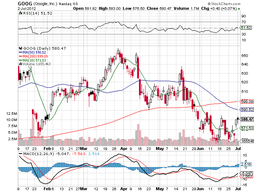The image size is (254, 192).
Task: Click the 571.53 price tag on right axis
Action: click(x=246, y=128)
